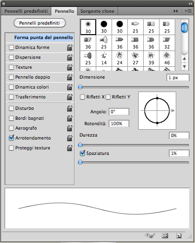Toggle lock beside Dinamica colori

coord(70,87)
